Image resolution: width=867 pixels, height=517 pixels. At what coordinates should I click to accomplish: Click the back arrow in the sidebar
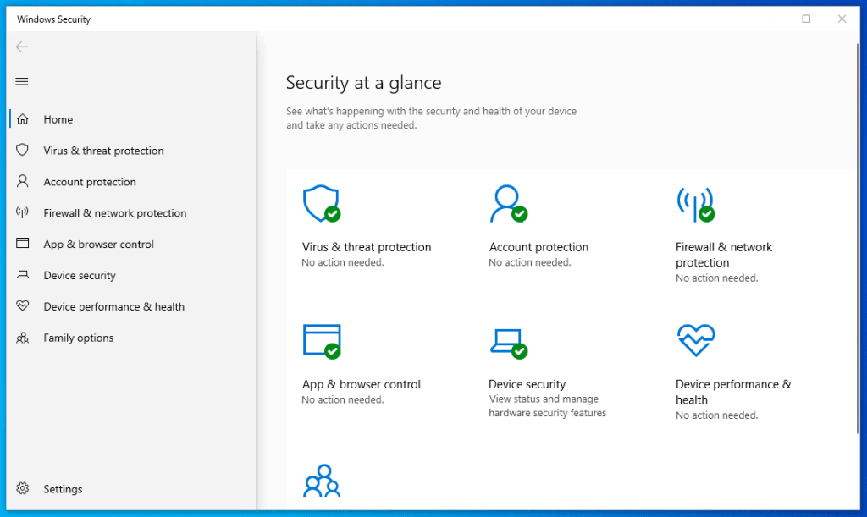pos(22,47)
